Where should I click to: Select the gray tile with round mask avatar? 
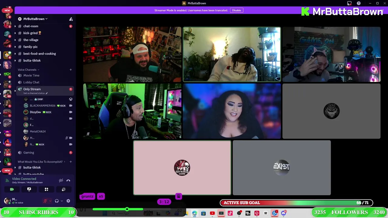click(331, 111)
